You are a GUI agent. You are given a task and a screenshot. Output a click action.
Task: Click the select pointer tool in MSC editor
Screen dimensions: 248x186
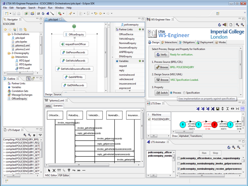coord(49,170)
